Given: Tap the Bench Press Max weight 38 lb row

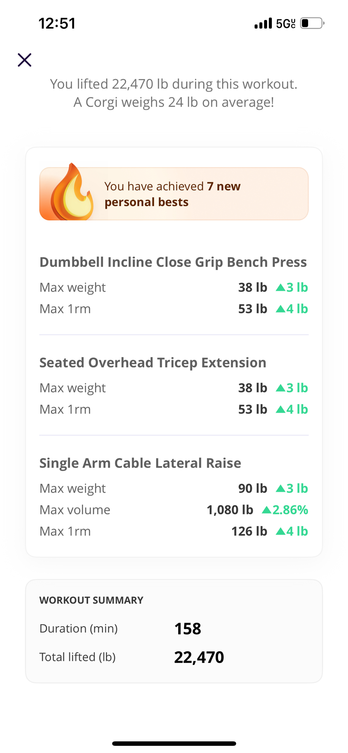Looking at the screenshot, I should coord(173,287).
